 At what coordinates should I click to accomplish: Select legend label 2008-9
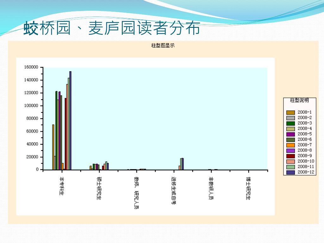[x=305, y=156]
